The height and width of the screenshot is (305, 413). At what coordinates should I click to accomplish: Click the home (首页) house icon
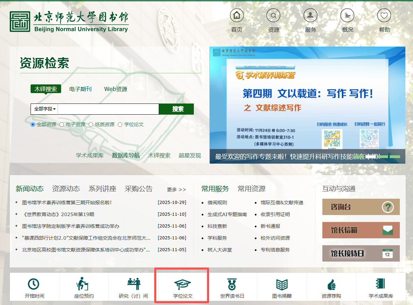[x=237, y=16]
